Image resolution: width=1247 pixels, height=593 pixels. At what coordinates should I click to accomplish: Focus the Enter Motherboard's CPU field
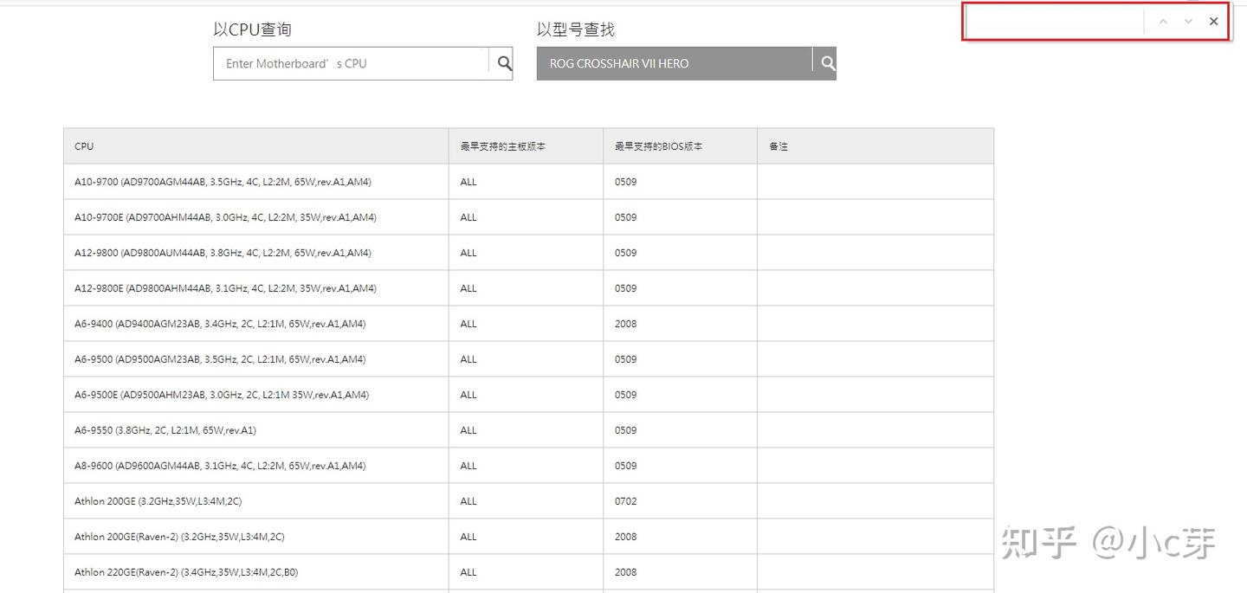(351, 63)
